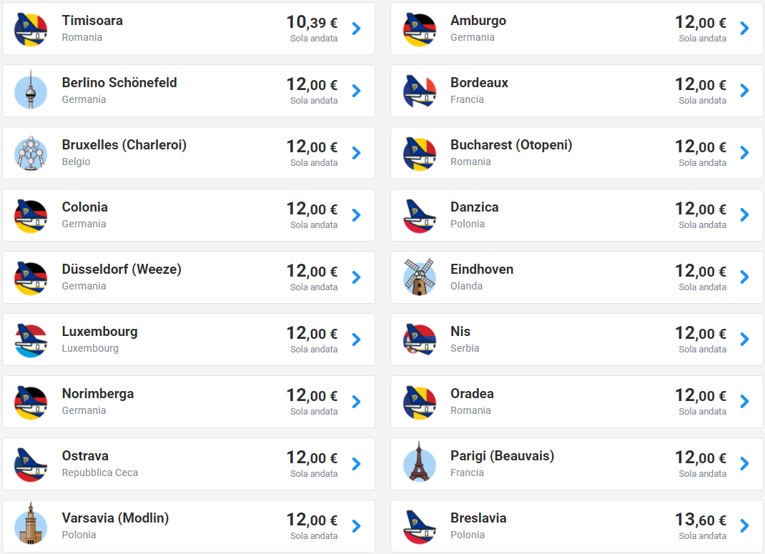Viewport: 765px width, 554px height.
Task: Open the chevron arrow for Colonia
Action: coord(356,215)
